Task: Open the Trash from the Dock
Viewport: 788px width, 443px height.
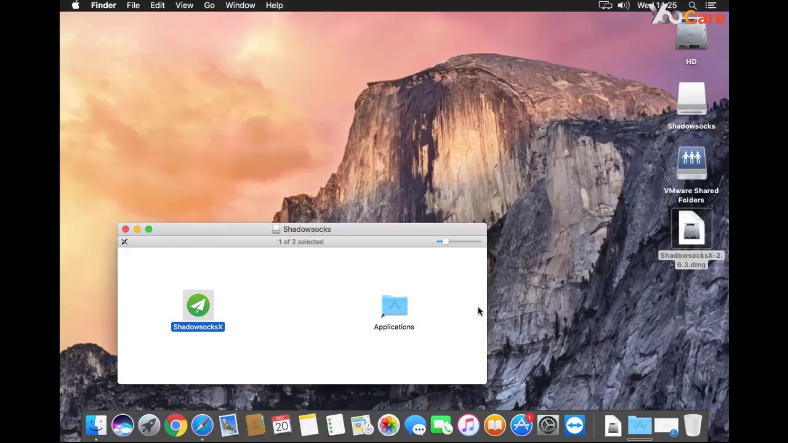Action: point(693,425)
